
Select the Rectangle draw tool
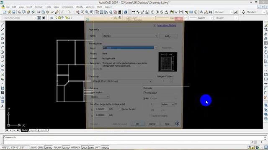click(x=3, y=43)
